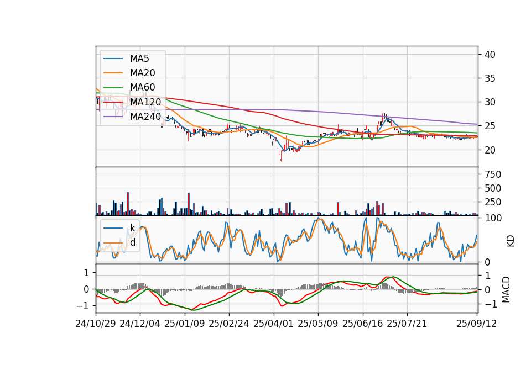Click price axis value 35
Viewport: 531px width, 381px height.
click(x=490, y=78)
